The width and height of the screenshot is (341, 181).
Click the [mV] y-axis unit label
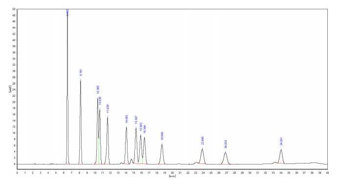click(x=10, y=89)
